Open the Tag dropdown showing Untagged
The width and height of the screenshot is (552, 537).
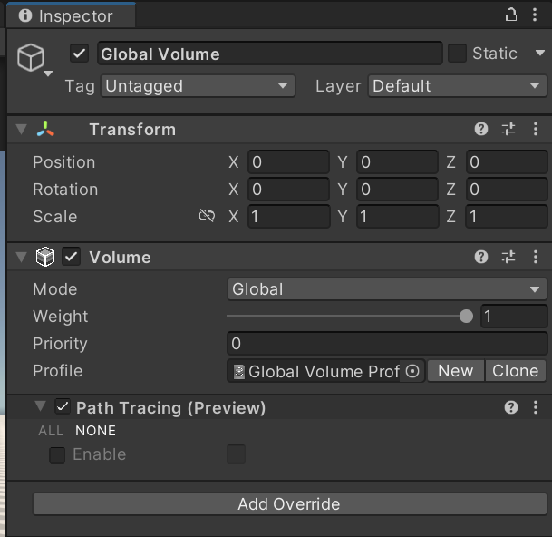pyautogui.click(x=198, y=86)
